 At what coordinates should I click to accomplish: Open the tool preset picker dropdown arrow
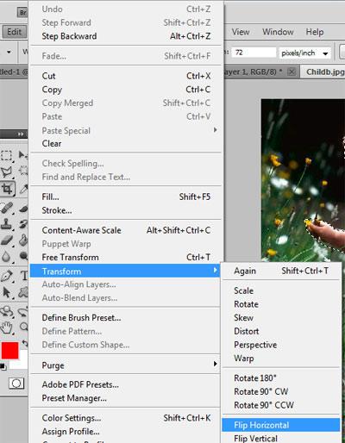pos(9,53)
